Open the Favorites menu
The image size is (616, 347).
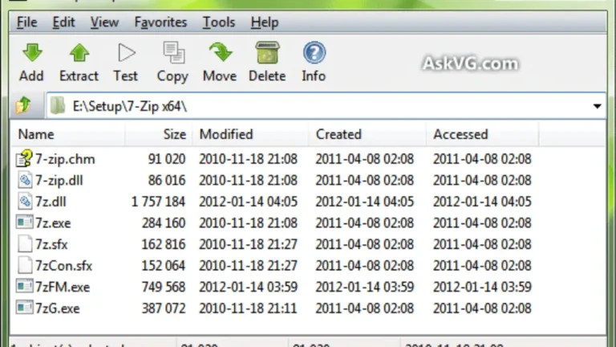(x=160, y=22)
